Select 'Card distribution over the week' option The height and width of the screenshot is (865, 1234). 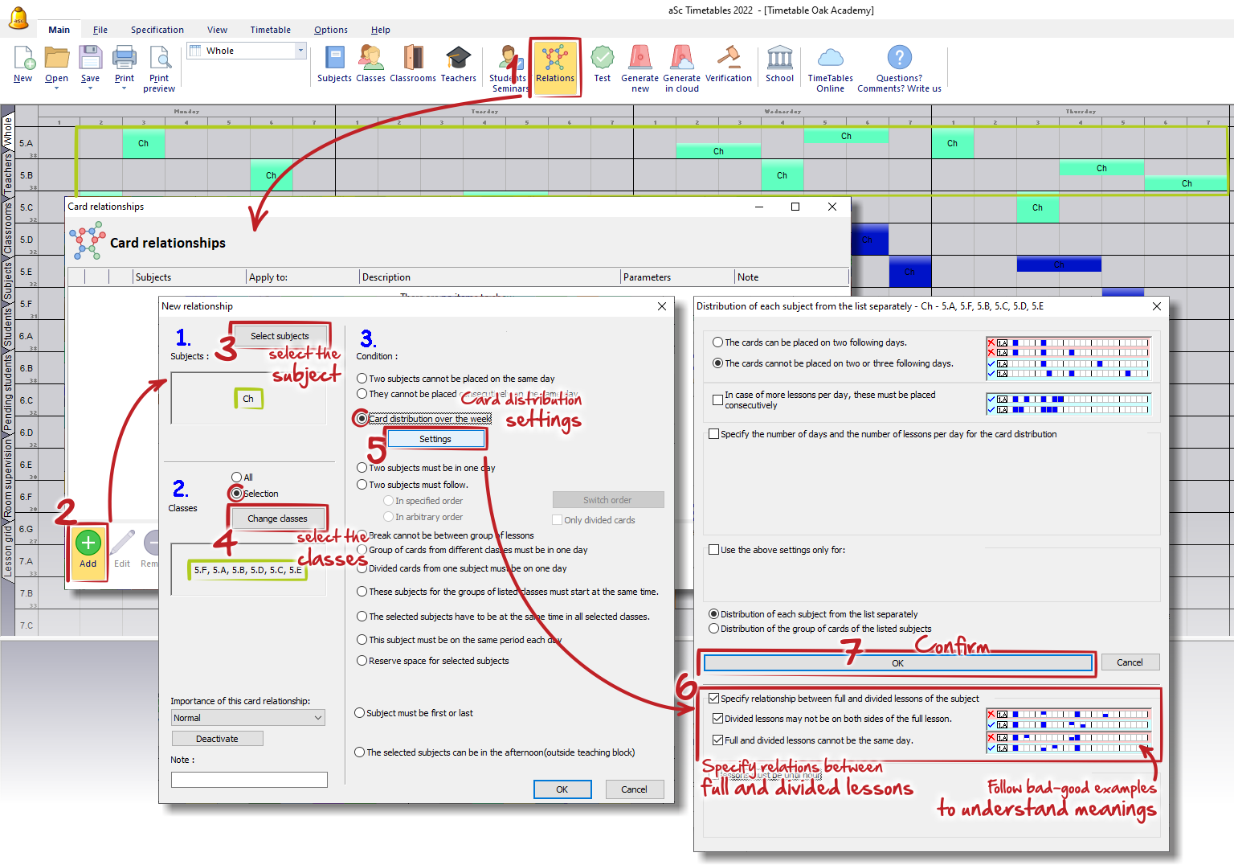click(362, 419)
